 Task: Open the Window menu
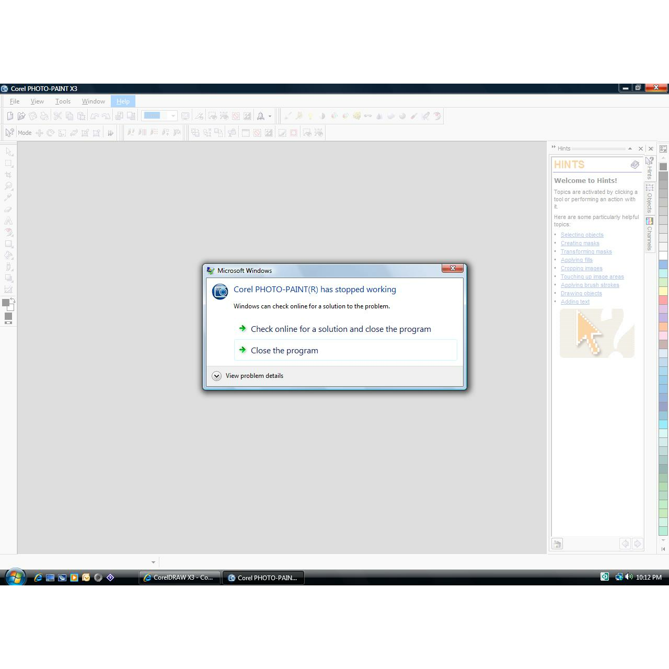pos(93,101)
